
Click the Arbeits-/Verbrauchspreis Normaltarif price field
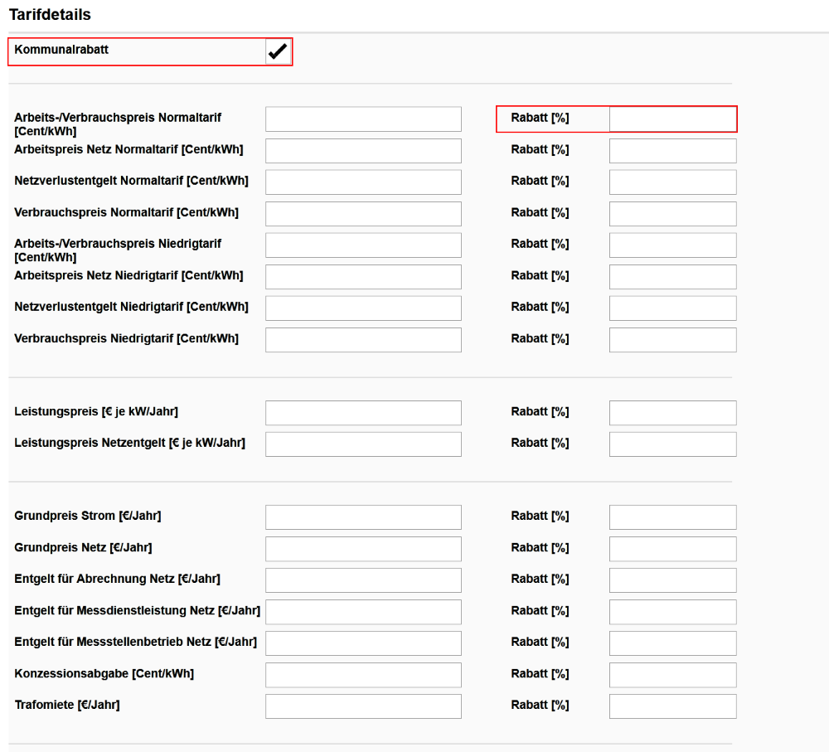(363, 119)
